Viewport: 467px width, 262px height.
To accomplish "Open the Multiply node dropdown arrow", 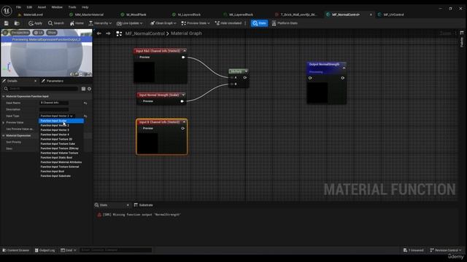I will (x=246, y=71).
